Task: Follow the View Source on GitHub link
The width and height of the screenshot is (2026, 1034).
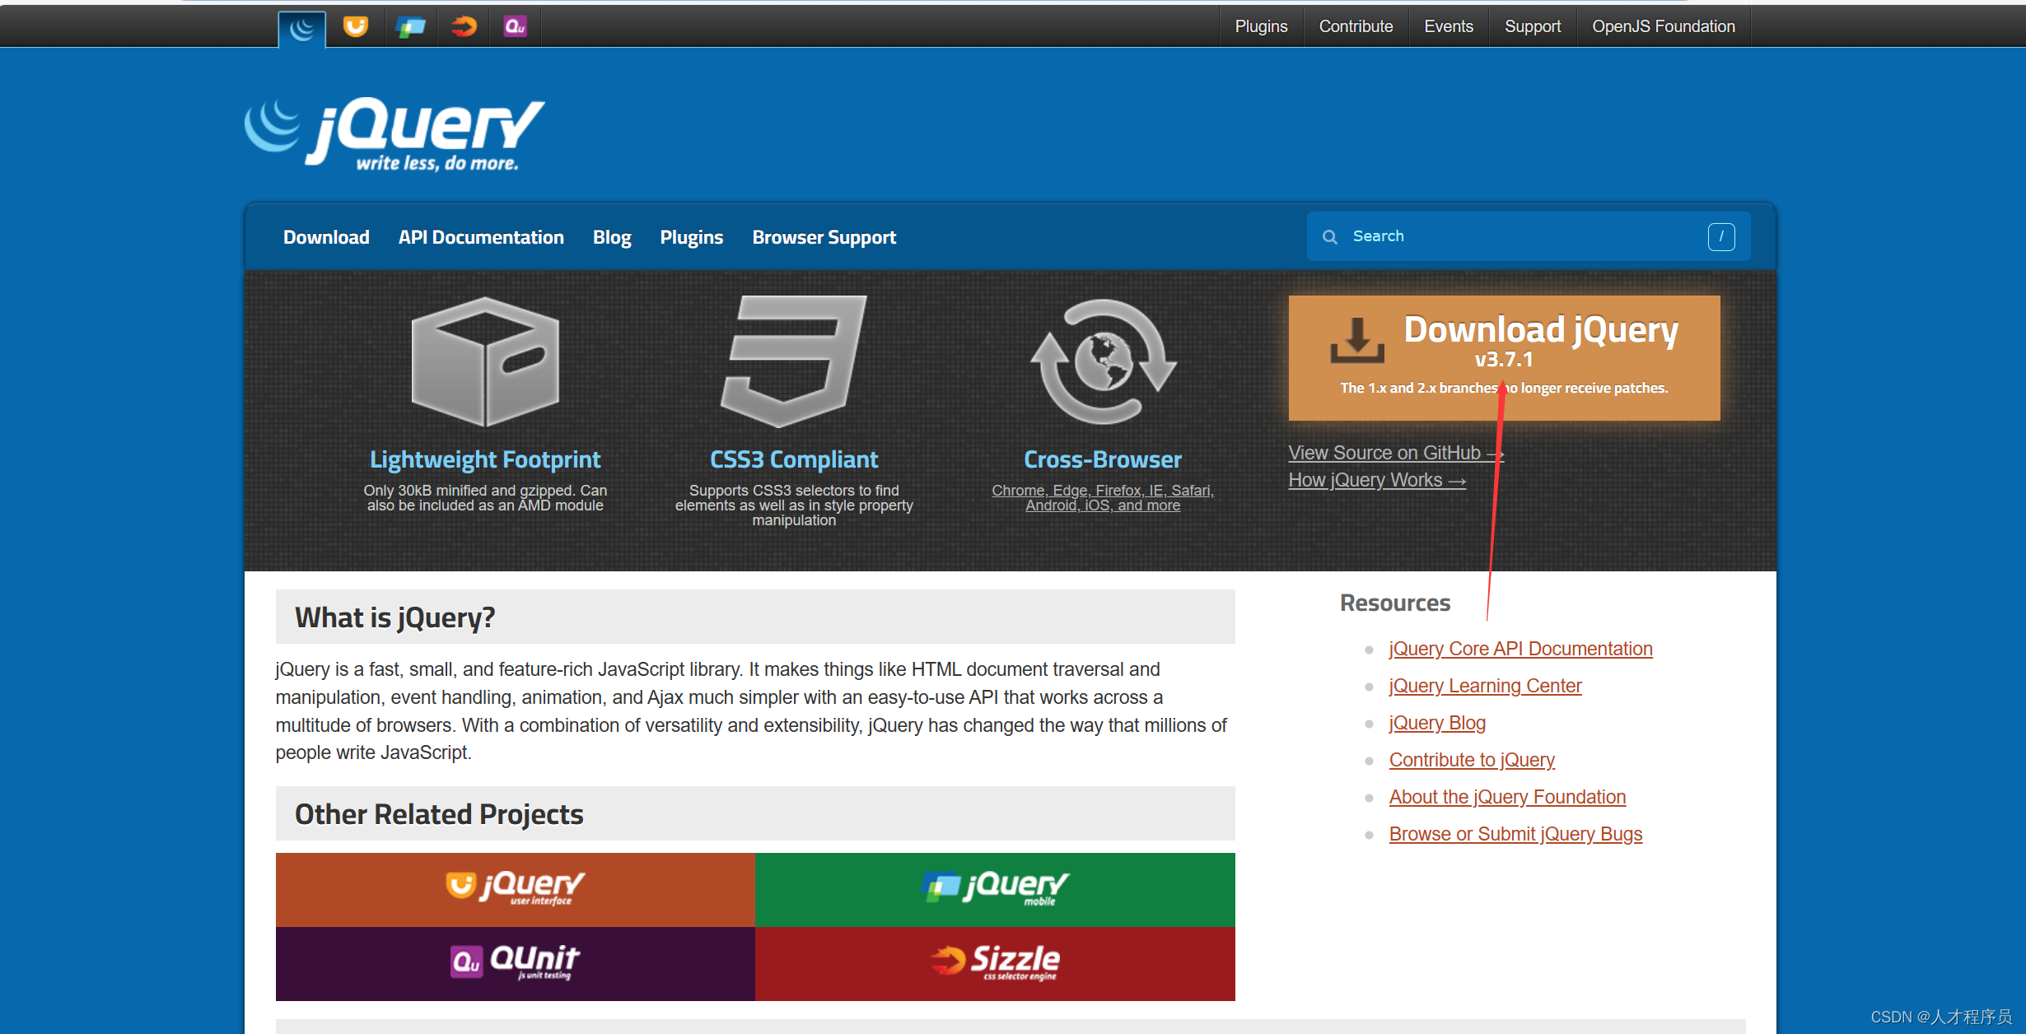Action: point(1396,453)
